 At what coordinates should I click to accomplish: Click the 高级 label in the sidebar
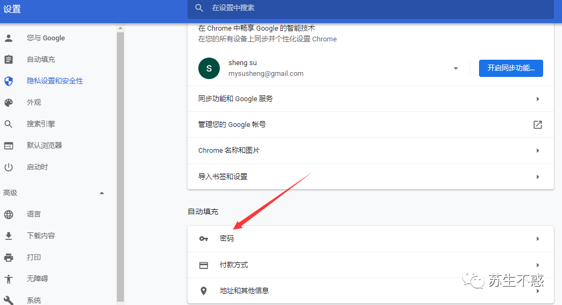[10, 193]
